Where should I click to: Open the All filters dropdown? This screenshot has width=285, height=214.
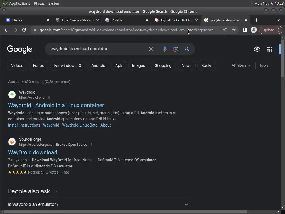click(241, 65)
